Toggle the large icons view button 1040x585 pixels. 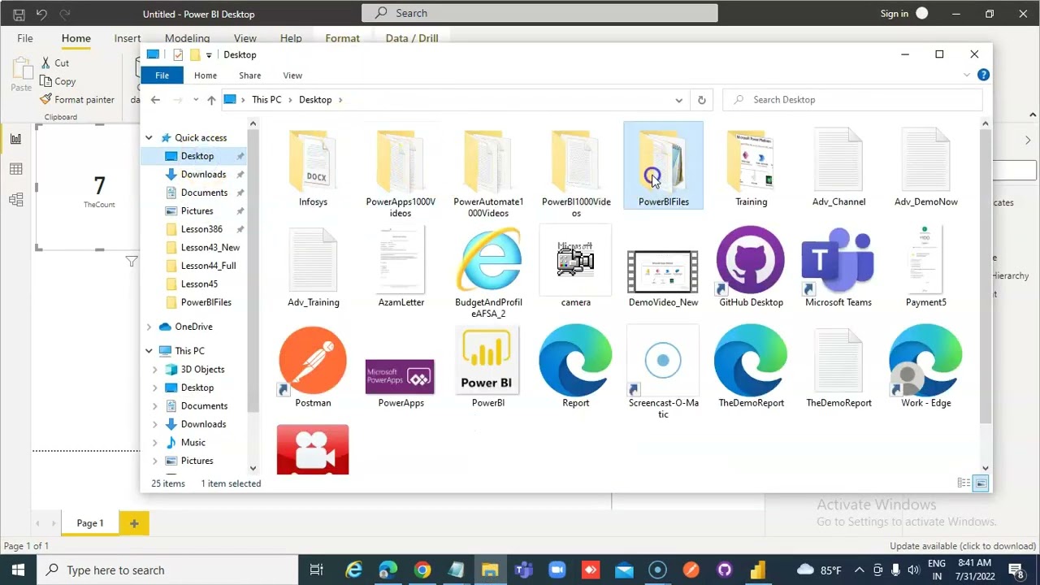(981, 483)
